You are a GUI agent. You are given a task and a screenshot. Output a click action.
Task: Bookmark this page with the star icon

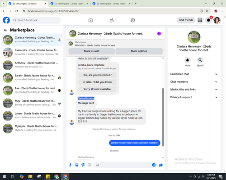tap(207, 11)
